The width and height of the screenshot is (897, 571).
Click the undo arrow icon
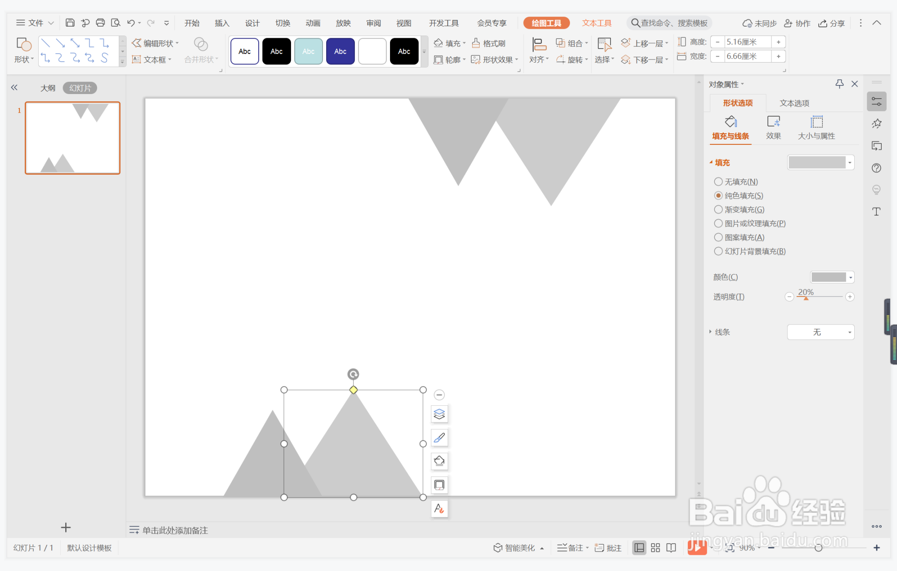click(131, 22)
